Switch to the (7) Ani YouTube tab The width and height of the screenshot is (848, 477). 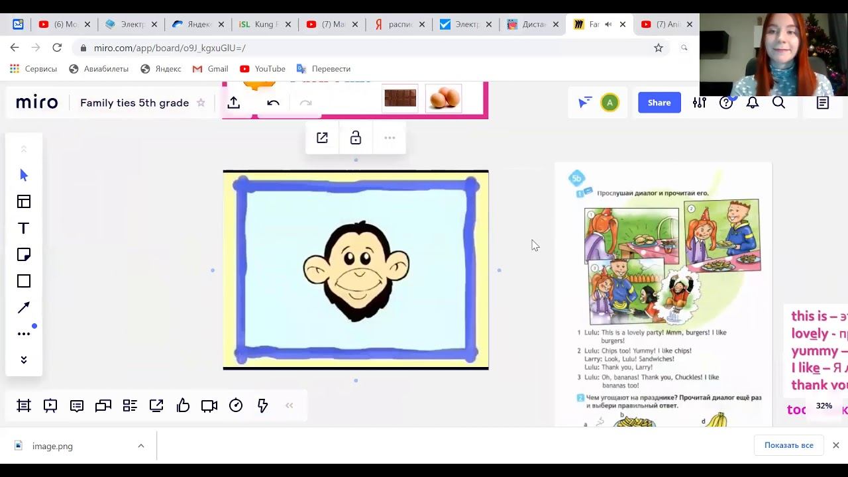[666, 25]
